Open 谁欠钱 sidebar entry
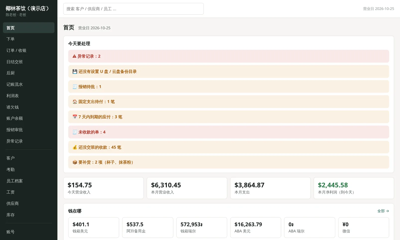 29,107
